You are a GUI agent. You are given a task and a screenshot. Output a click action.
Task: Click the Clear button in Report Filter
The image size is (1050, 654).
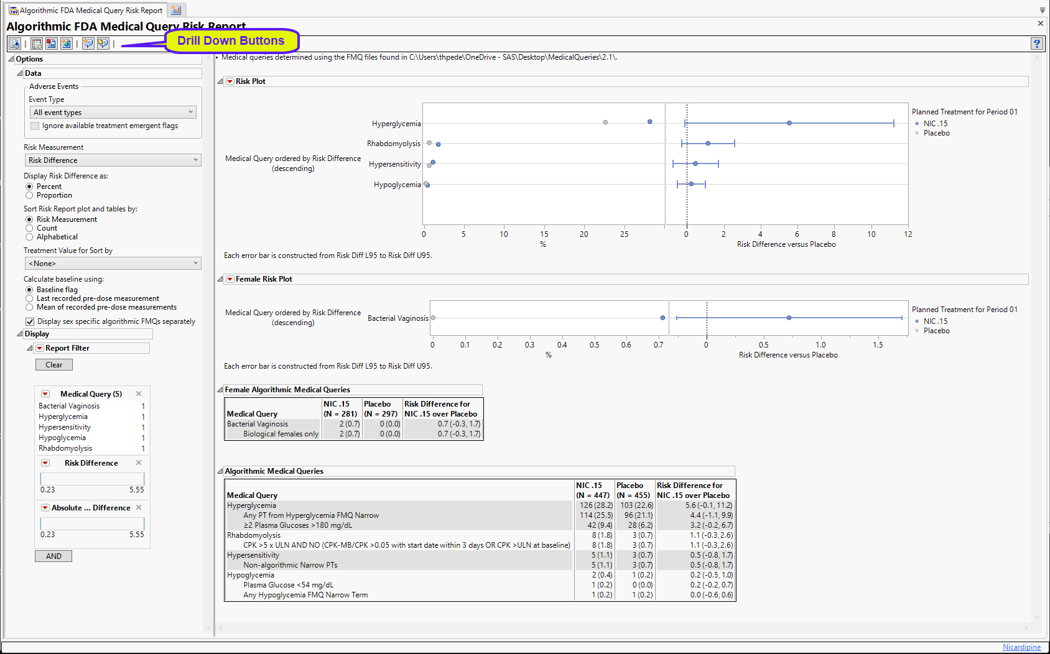54,365
